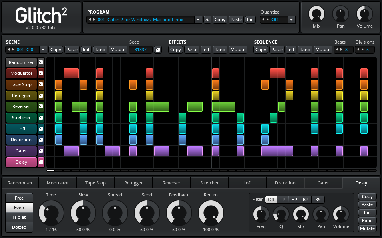Expand the Quantize dropdown

click(x=291, y=20)
